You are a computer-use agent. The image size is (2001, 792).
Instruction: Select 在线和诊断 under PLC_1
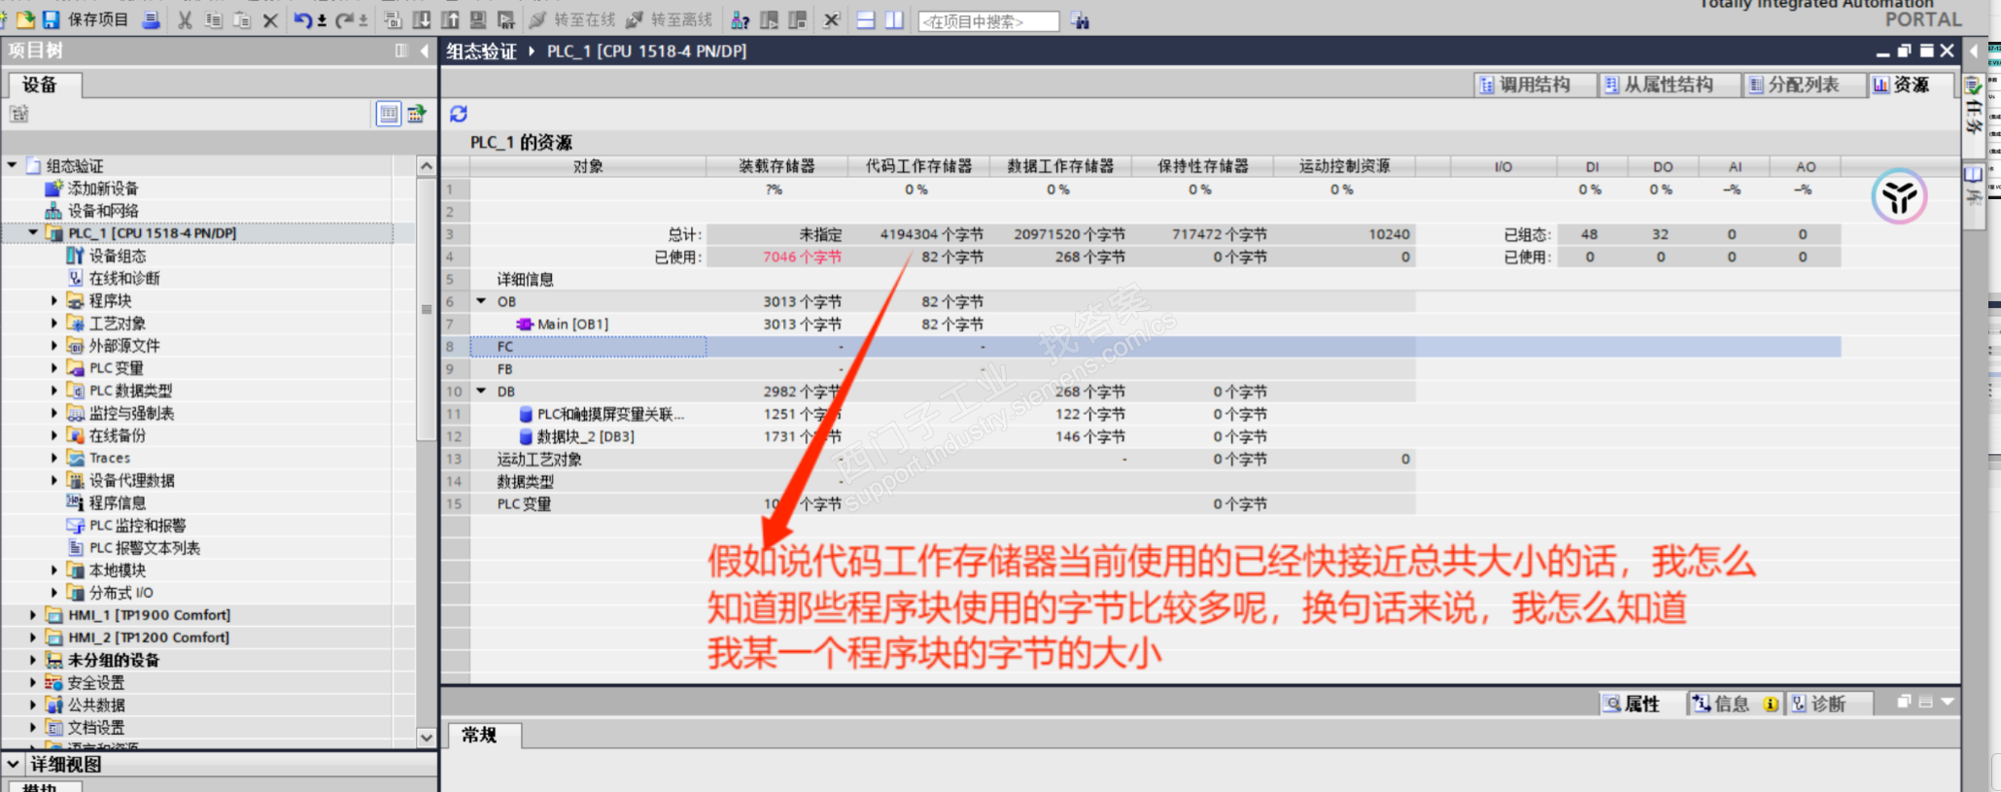click(124, 278)
